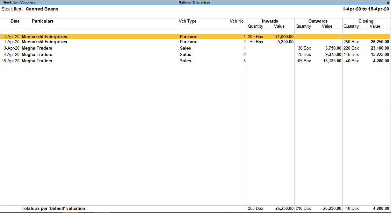Select Megha Traders row dated 4-Apr-20
Image resolution: width=391 pixels, height=213 pixels.
(x=195, y=55)
